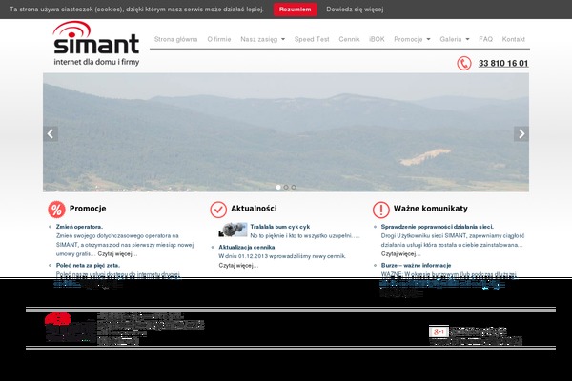Click Czytaj więcej under Sprawdzenie poprawności
The width and height of the screenshot is (572, 381).
(401, 253)
